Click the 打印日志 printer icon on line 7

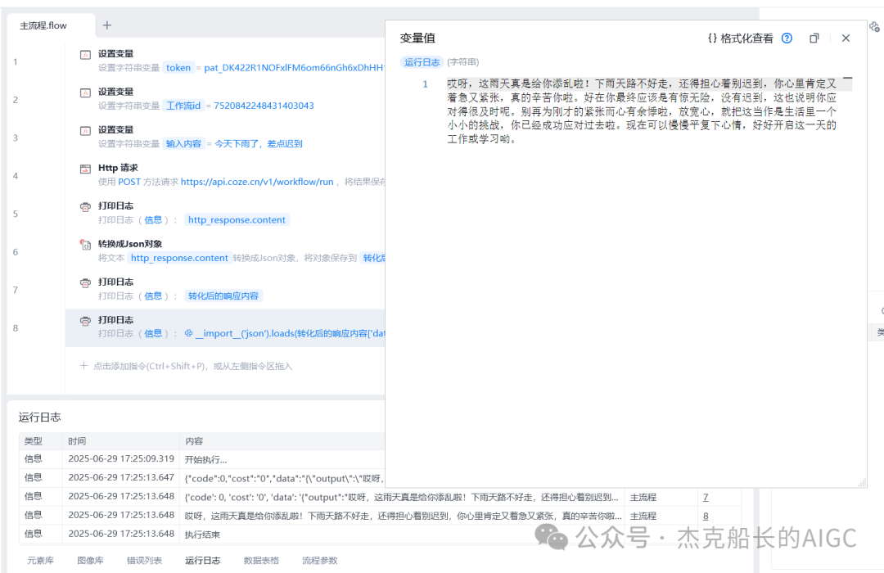pos(85,283)
